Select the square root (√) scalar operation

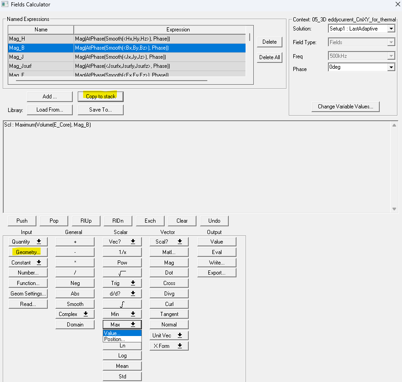[x=121, y=272]
